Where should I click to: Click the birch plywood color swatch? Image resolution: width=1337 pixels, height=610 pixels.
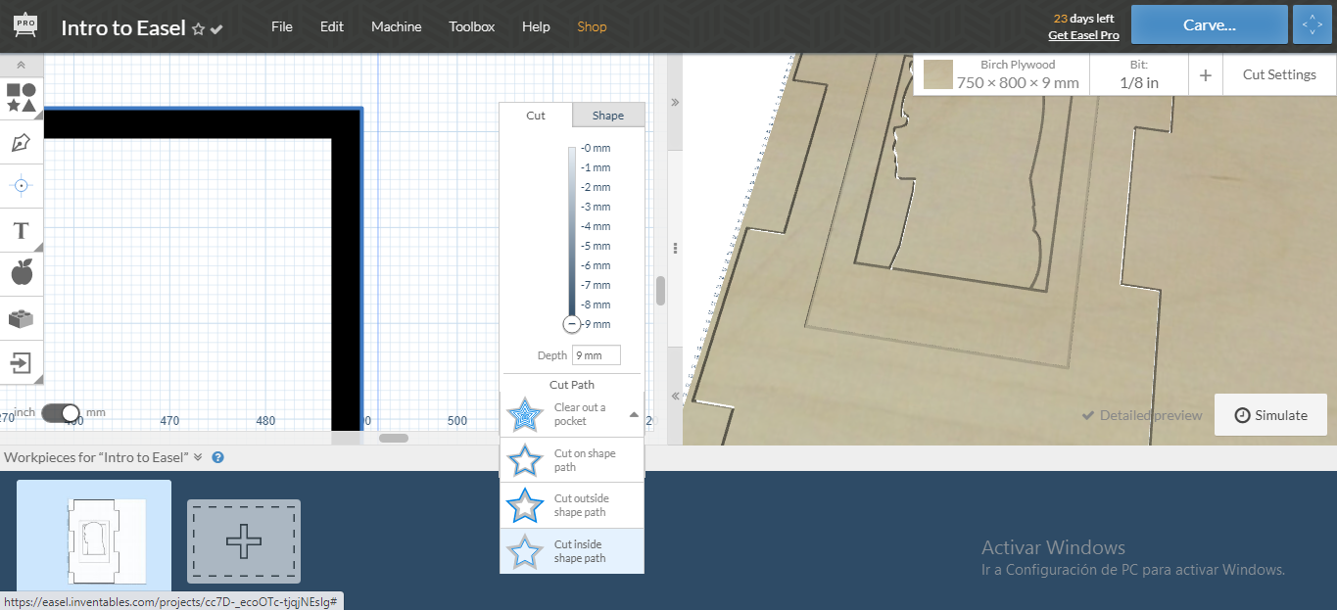[x=938, y=74]
